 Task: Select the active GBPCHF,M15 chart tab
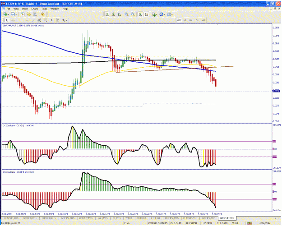[227, 218]
